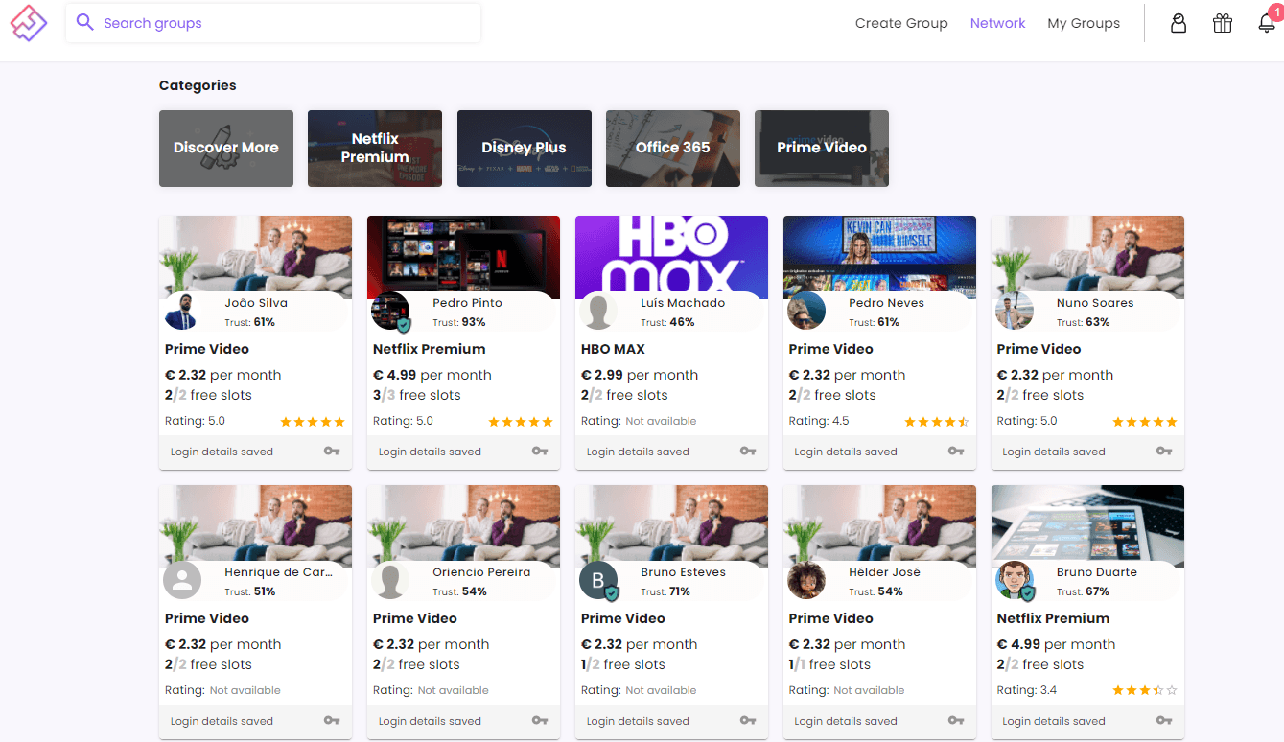Screen dimensions: 1284x742
Task: Click key icon on Hélder José card
Action: tap(956, 720)
